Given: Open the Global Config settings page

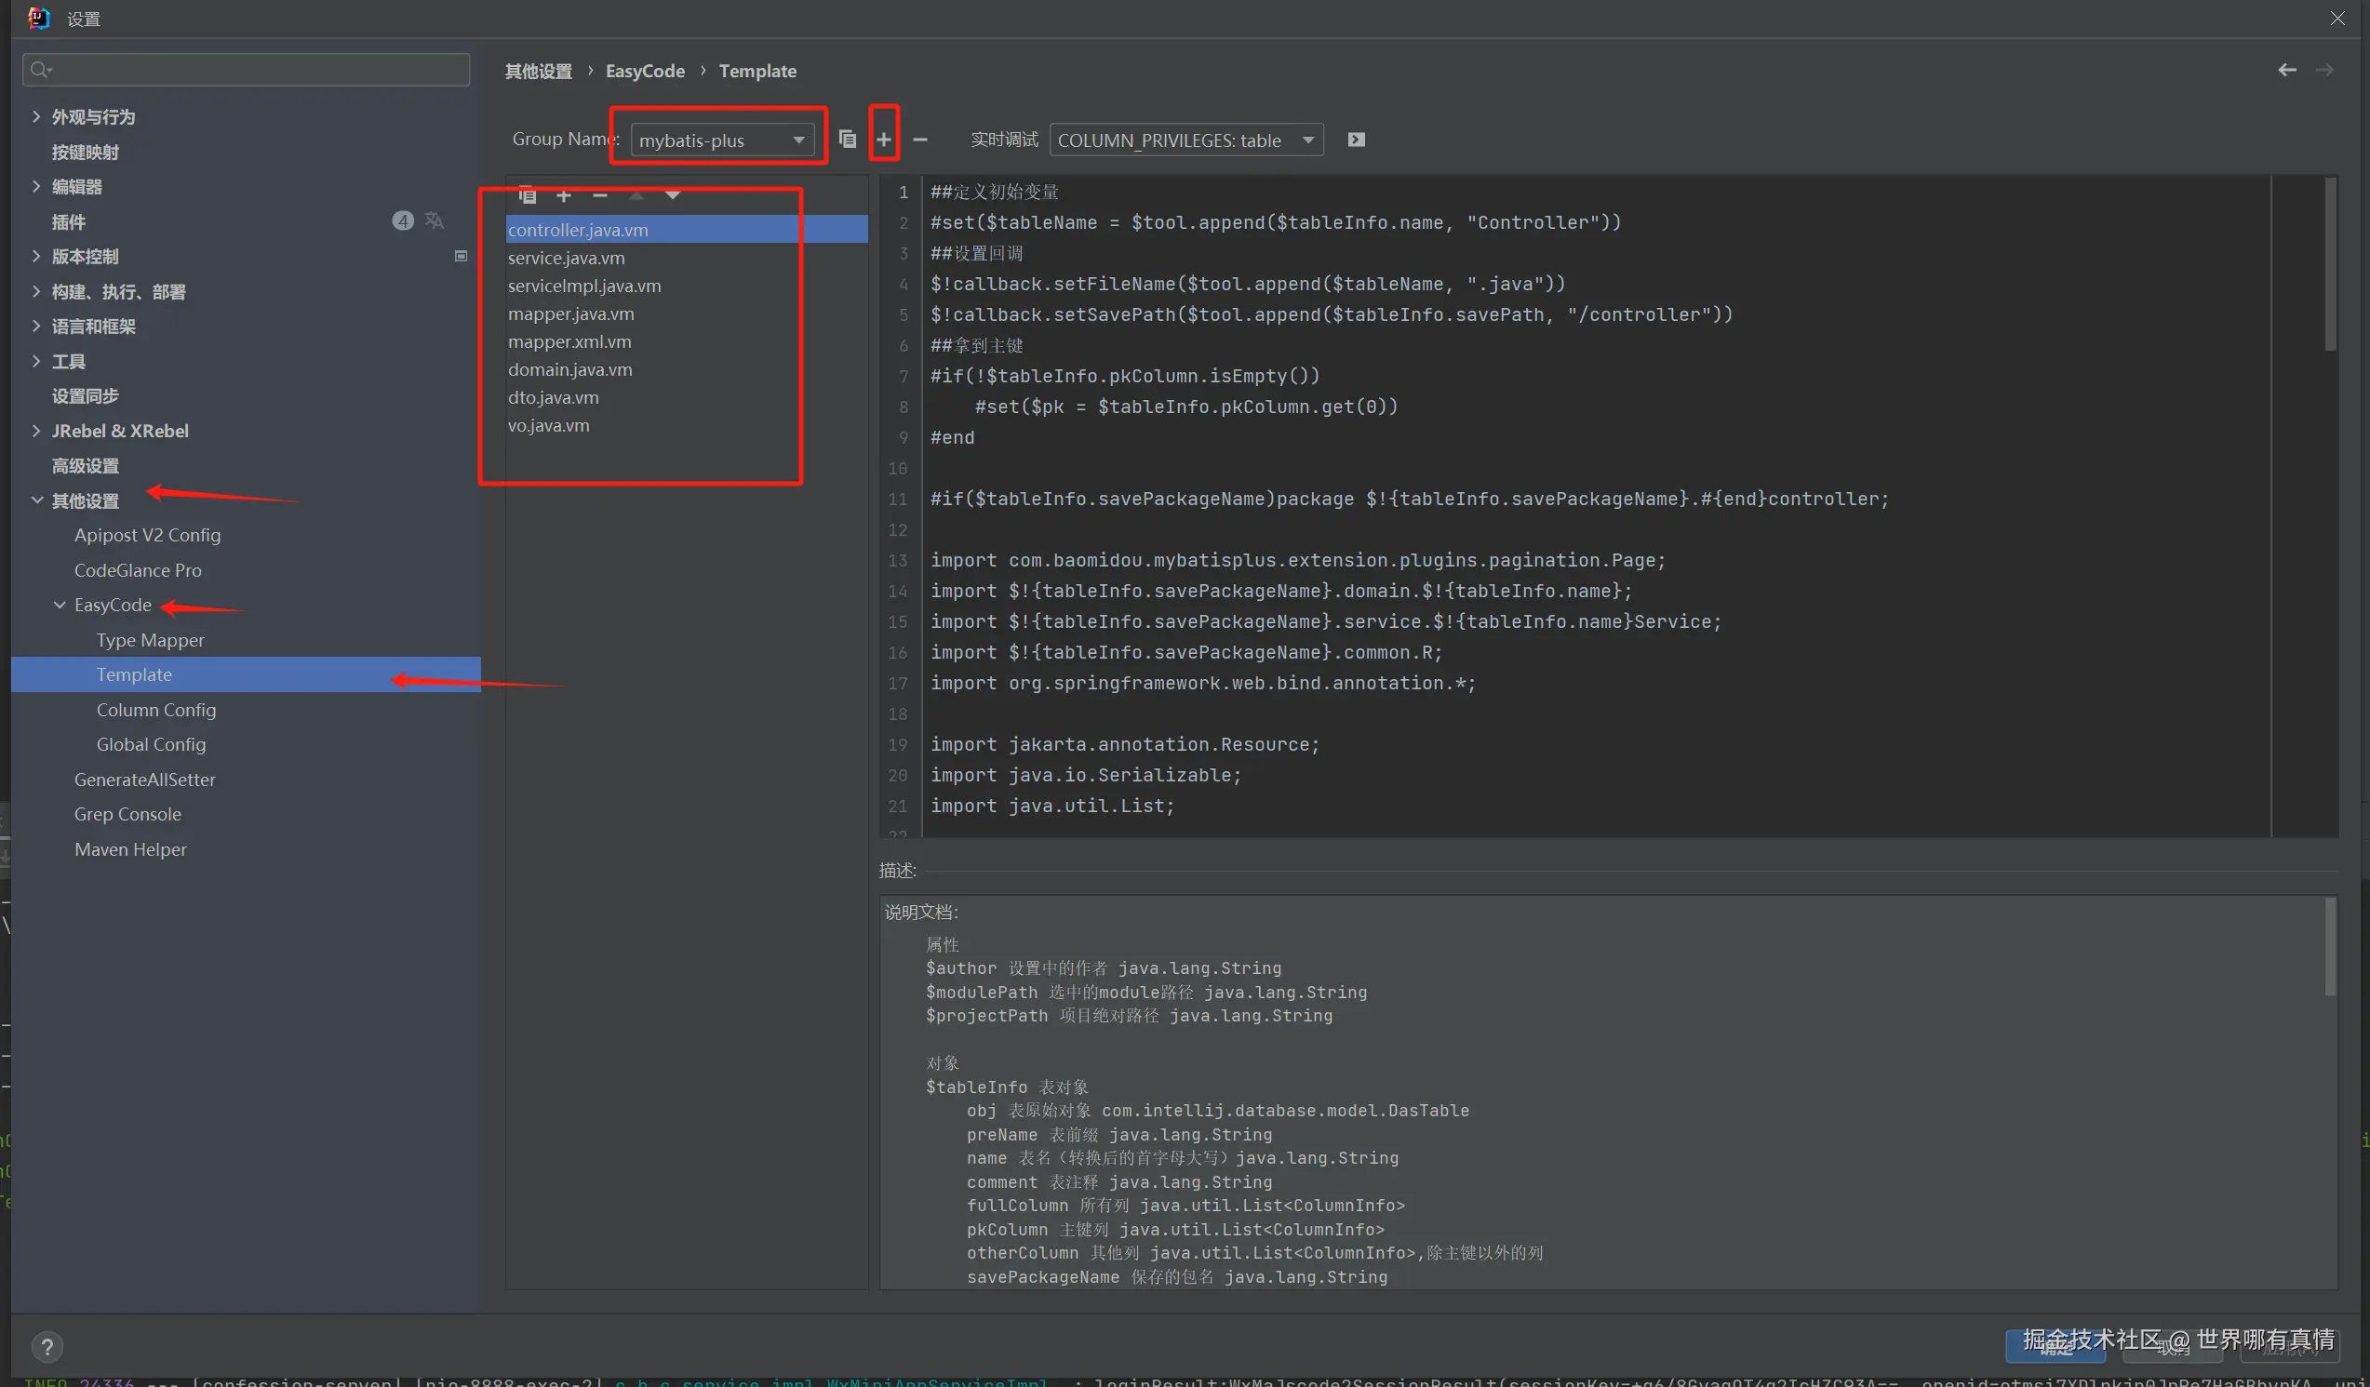Looking at the screenshot, I should click(x=151, y=744).
